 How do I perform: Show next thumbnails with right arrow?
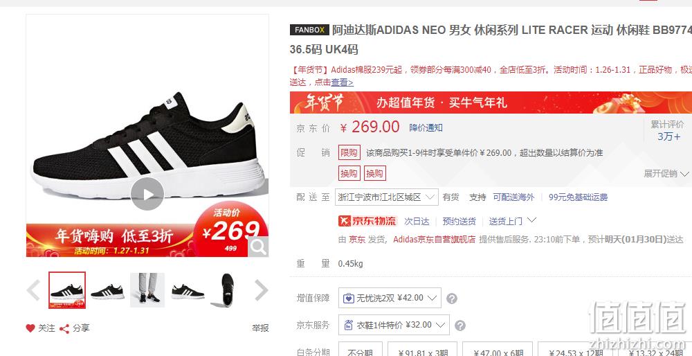pyautogui.click(x=262, y=290)
